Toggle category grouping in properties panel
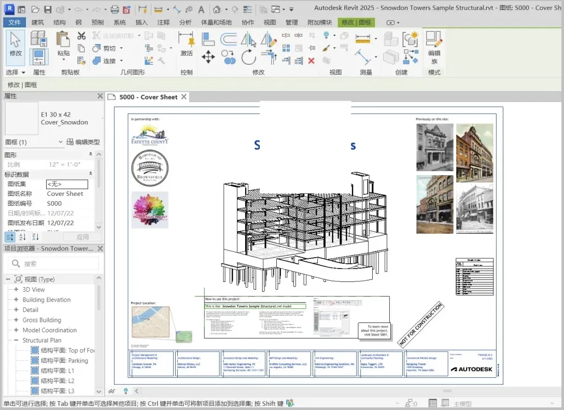Image resolution: width=564 pixels, height=410 pixels. (9, 237)
